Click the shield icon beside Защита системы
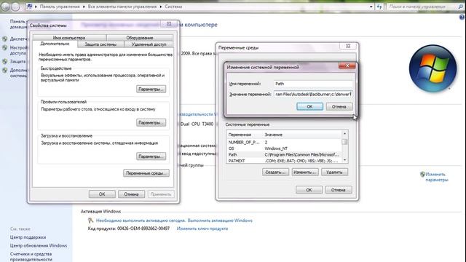 tap(5, 61)
